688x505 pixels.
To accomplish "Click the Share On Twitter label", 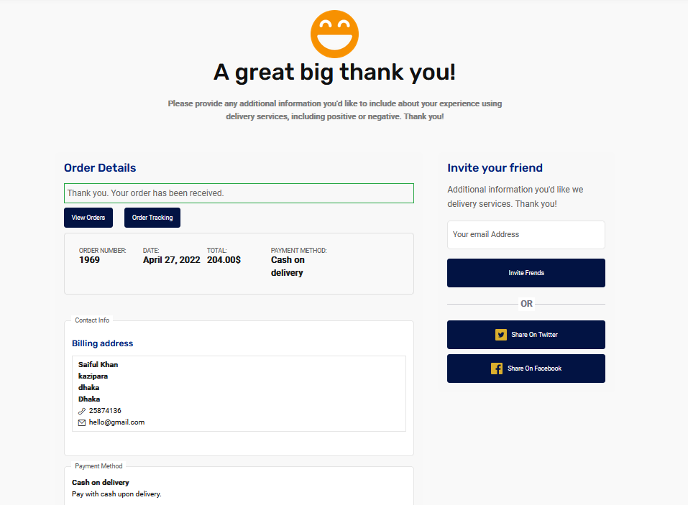I will 534,335.
